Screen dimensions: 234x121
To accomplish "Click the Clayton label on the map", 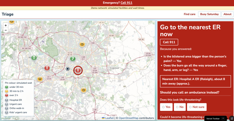I will pyautogui.click(x=120, y=107).
